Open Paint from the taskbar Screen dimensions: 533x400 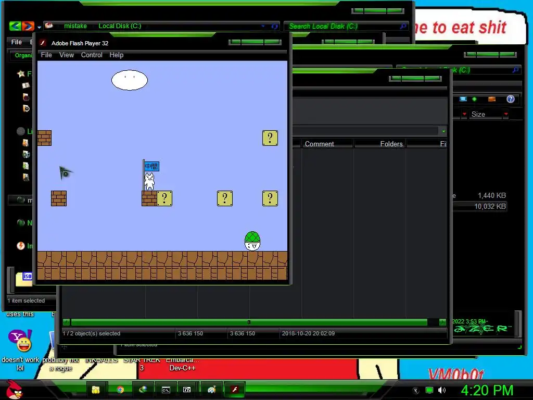(211, 390)
